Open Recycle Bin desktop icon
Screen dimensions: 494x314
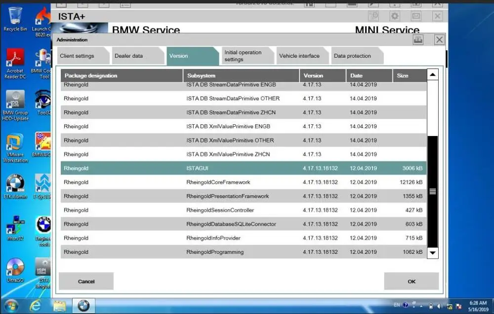[x=15, y=20]
